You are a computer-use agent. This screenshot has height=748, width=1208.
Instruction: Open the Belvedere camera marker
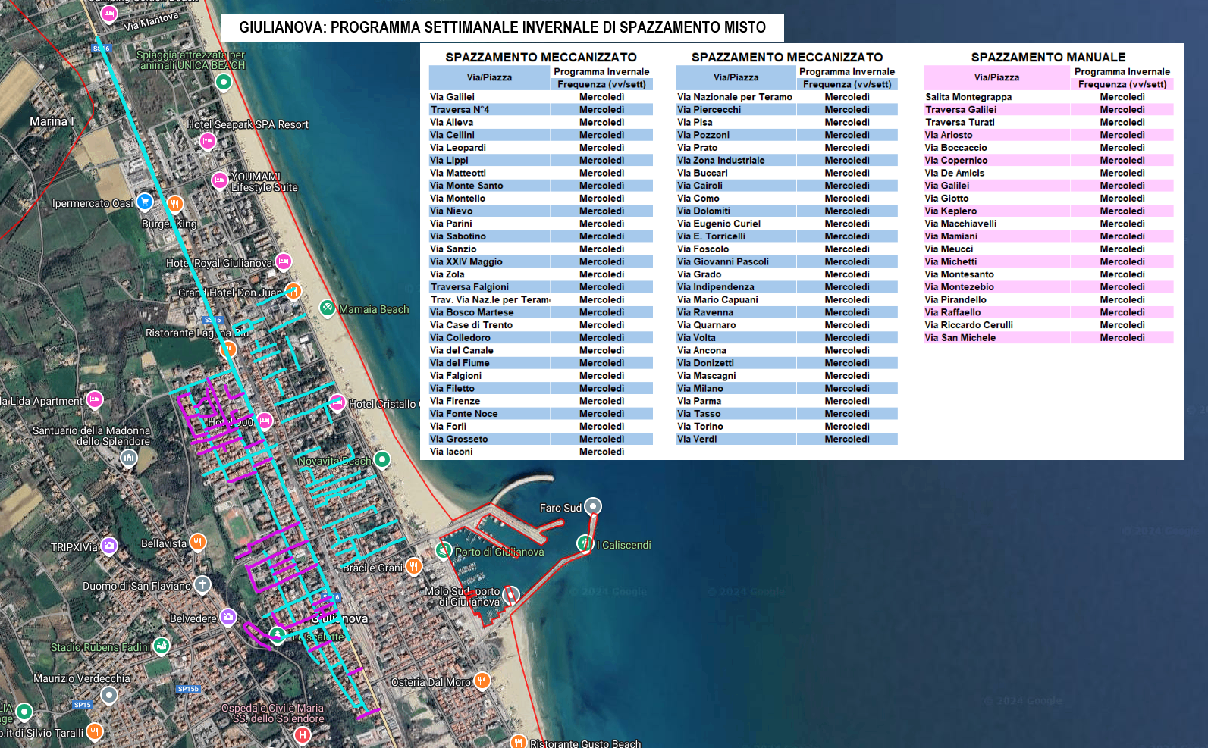point(228,617)
